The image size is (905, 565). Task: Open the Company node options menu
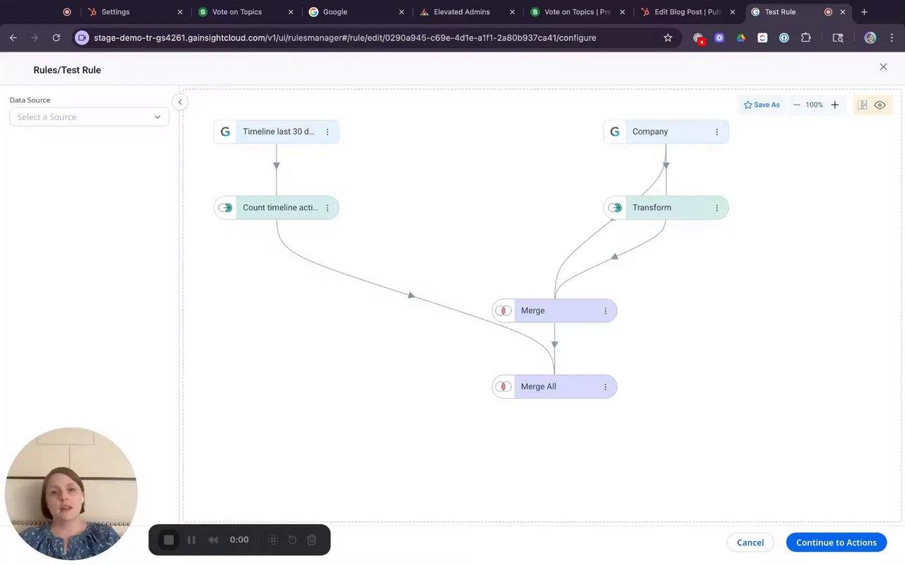[x=716, y=132]
